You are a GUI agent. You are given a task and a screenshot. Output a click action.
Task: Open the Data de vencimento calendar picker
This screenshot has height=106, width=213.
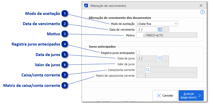(x=160, y=29)
